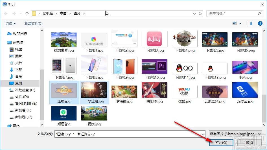Click the 新建文件夹 button

click(x=33, y=23)
